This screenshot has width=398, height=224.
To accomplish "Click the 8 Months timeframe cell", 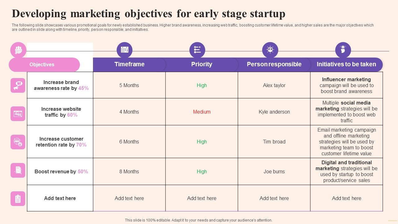I will click(129, 171).
